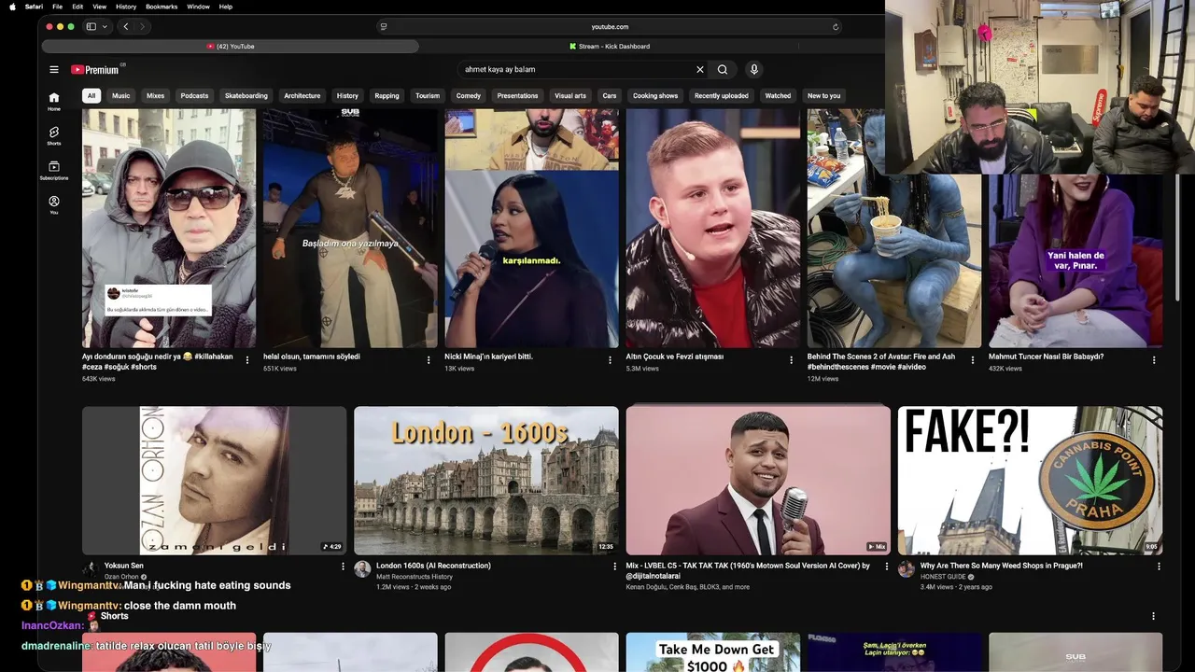Select the Music filter chip
Screen dimensions: 1195x672
121,95
